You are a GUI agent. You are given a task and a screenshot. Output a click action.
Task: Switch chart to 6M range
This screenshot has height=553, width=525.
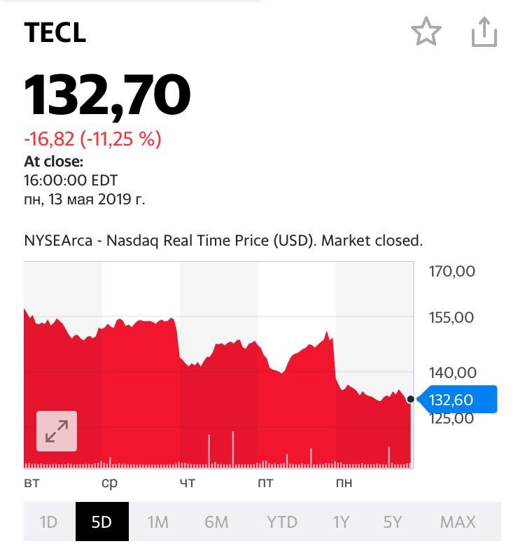[216, 521]
